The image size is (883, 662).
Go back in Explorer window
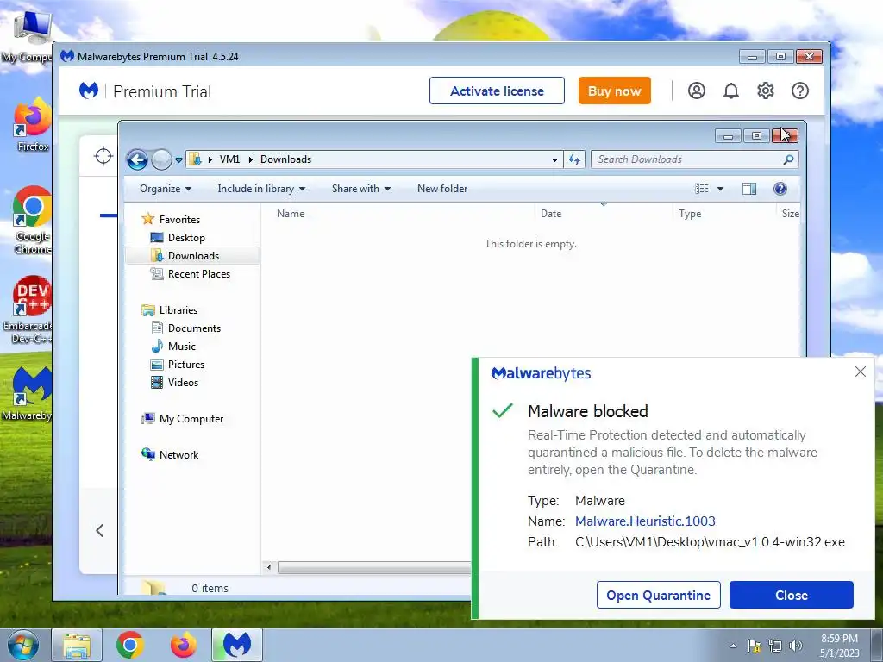click(x=137, y=159)
